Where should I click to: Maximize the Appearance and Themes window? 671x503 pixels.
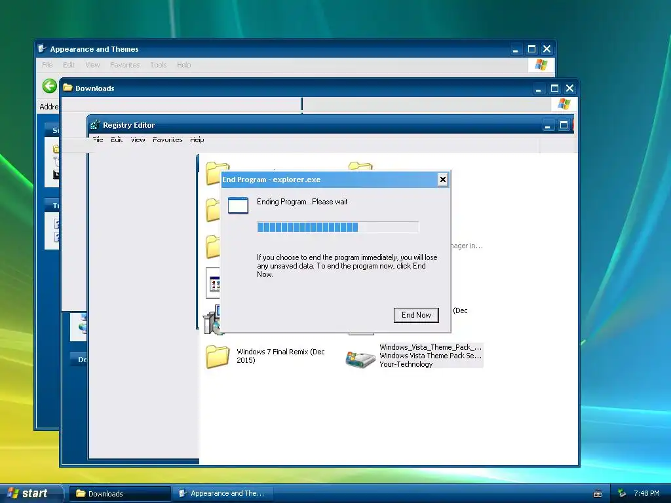(x=531, y=48)
